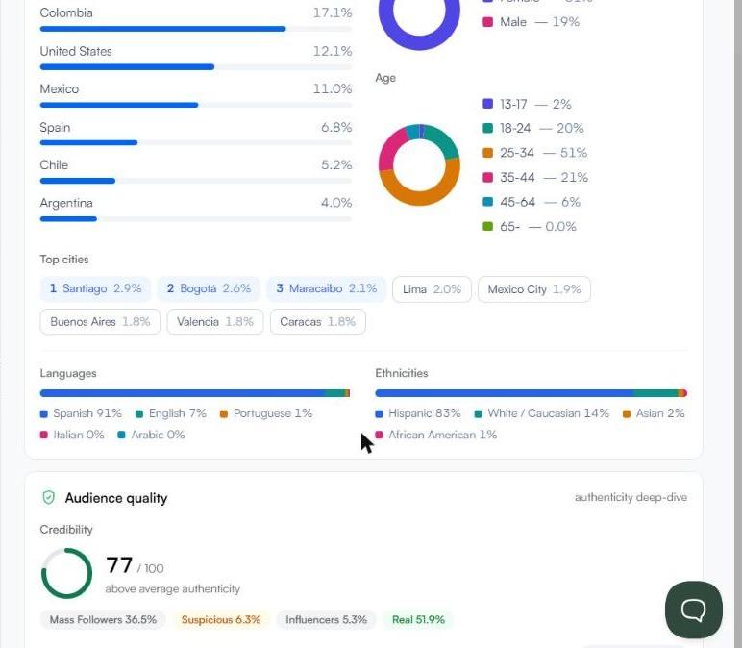Click the Chile country bar
Image resolution: width=742 pixels, height=648 pixels.
[196, 181]
